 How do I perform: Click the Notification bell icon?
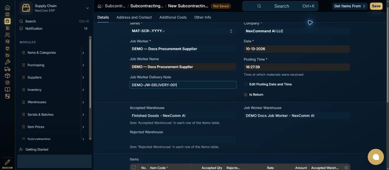pyautogui.click(x=21, y=29)
